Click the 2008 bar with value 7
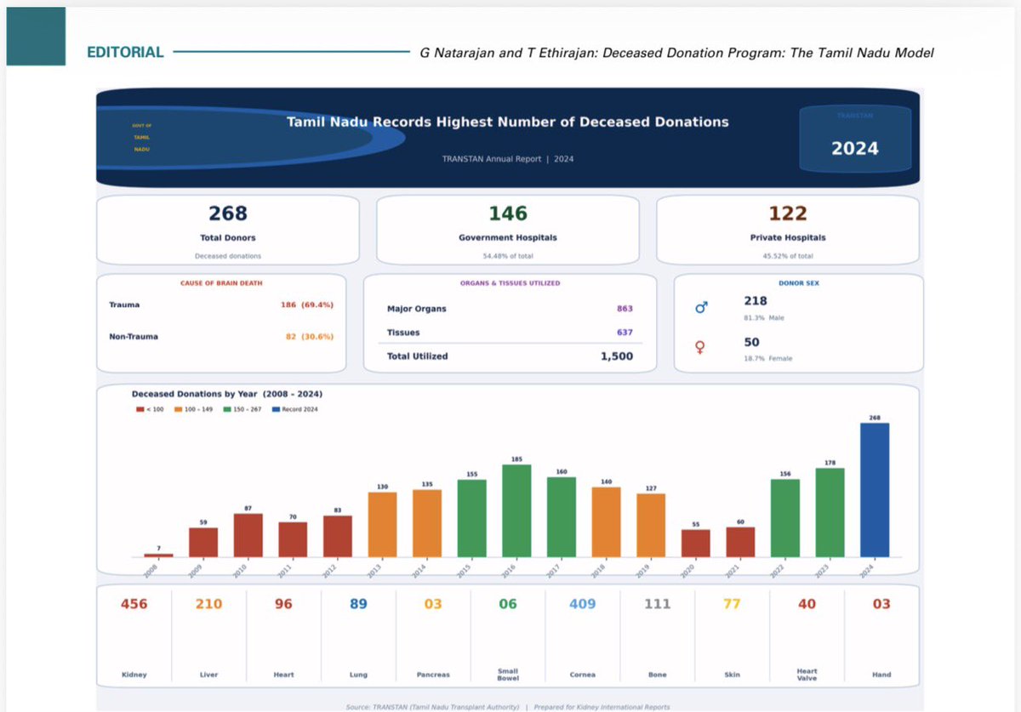 click(158, 555)
